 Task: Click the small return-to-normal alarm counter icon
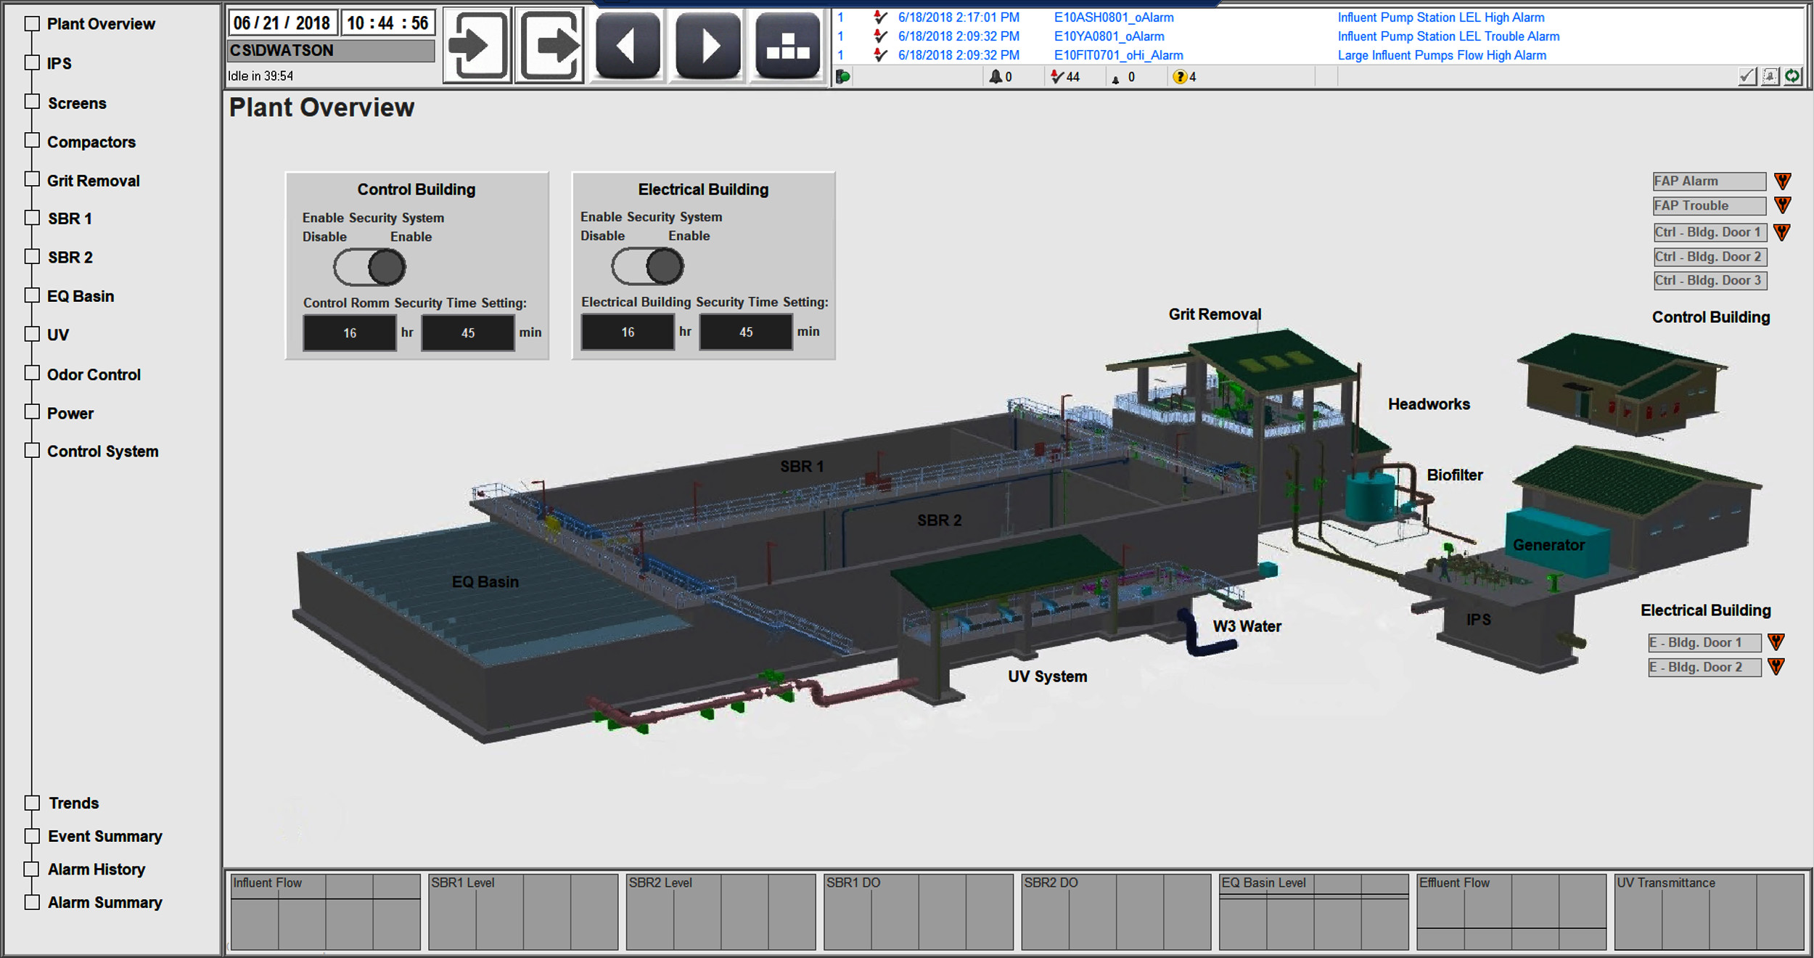tap(1116, 78)
